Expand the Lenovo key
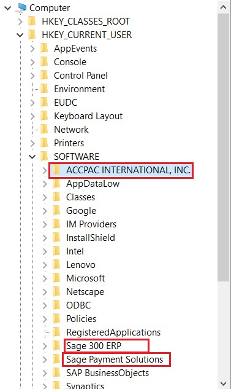The height and width of the screenshot is (389, 231). (45, 265)
